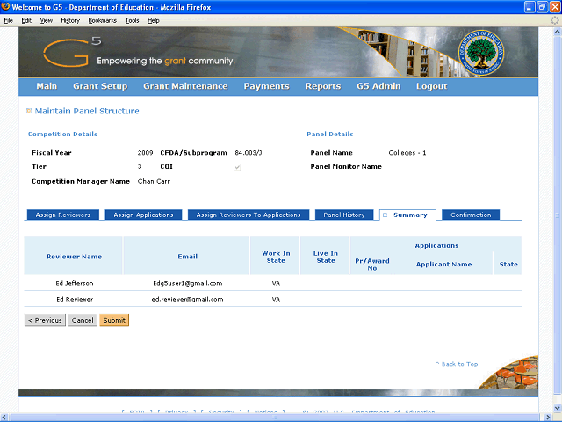Click the Applicant Name column header
The height and width of the screenshot is (422, 562).
[x=443, y=265]
